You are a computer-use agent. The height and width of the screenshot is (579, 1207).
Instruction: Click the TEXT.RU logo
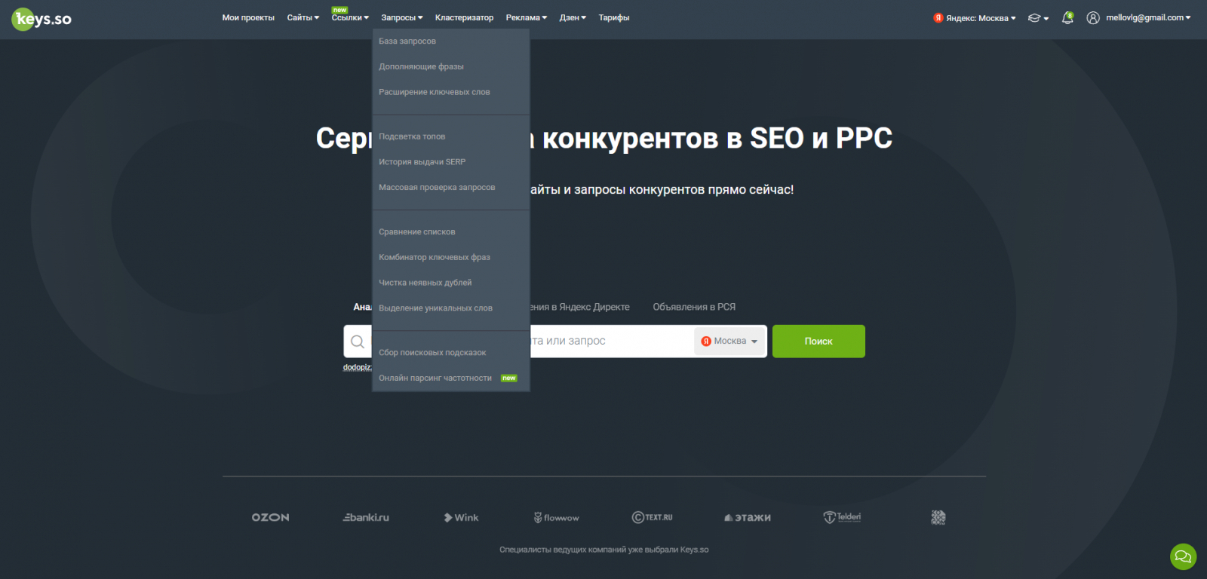click(652, 517)
